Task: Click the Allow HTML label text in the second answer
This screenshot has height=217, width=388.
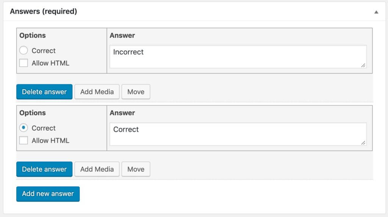Action: [50, 140]
